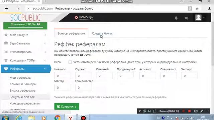Focus the Опытный percent field
The width and height of the screenshot is (214, 120).
click(x=104, y=76)
